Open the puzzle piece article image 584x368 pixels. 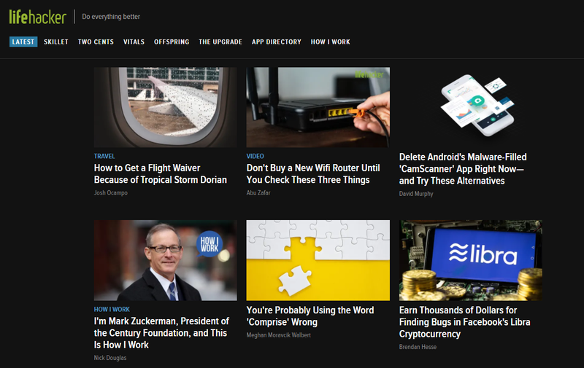pos(318,260)
